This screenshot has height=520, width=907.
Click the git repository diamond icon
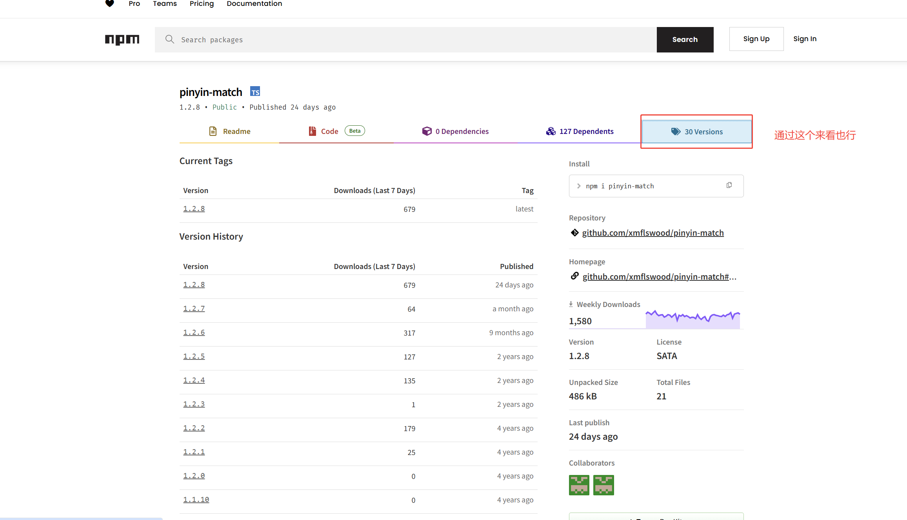pyautogui.click(x=574, y=233)
